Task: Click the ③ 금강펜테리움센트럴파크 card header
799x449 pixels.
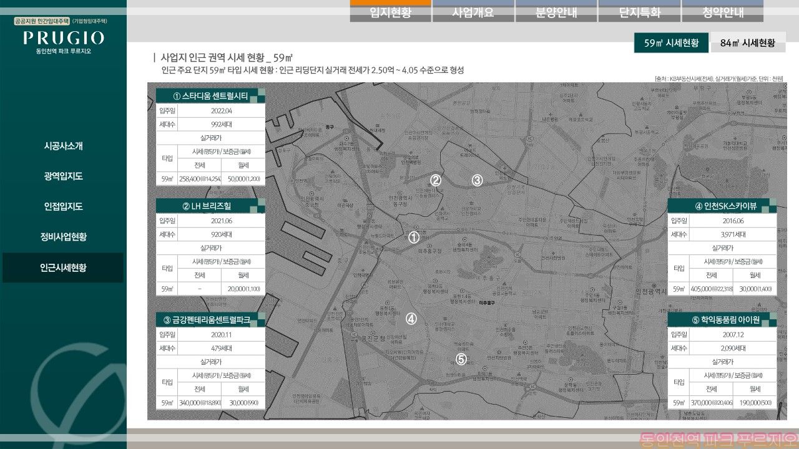Action: coord(210,320)
